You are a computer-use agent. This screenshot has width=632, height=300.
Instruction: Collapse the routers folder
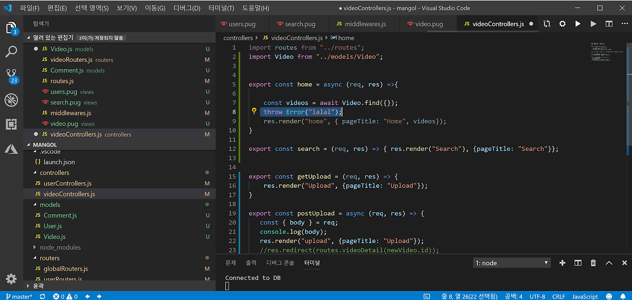(119, 258)
